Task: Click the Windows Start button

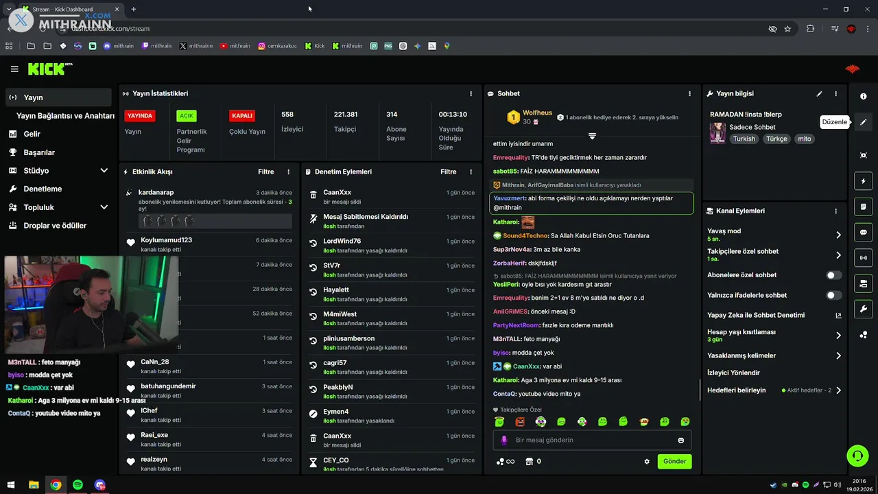Action: [11, 485]
